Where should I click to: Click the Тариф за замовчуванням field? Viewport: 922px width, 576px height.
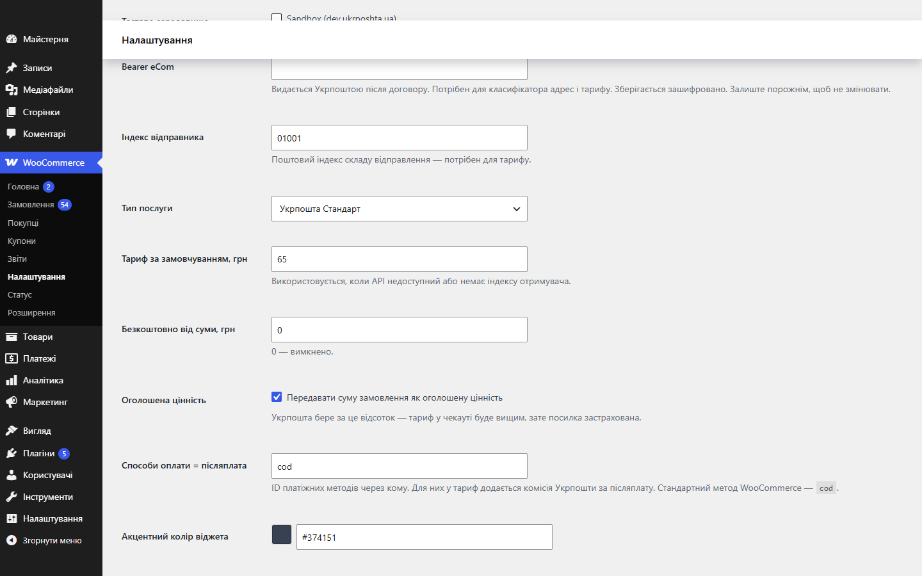point(400,259)
